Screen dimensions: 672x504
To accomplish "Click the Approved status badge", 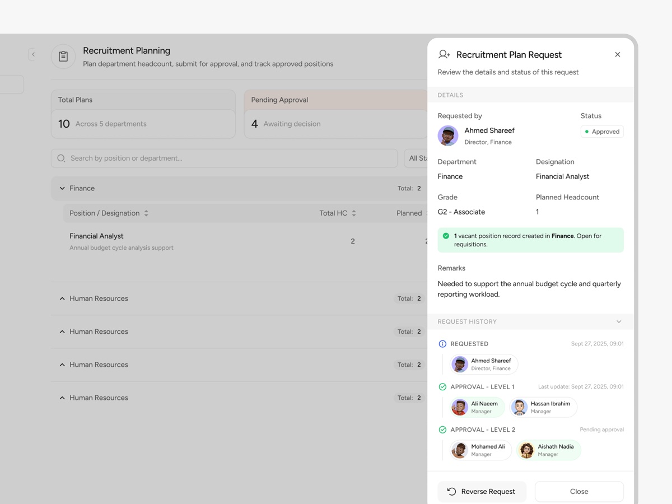I will click(x=602, y=132).
